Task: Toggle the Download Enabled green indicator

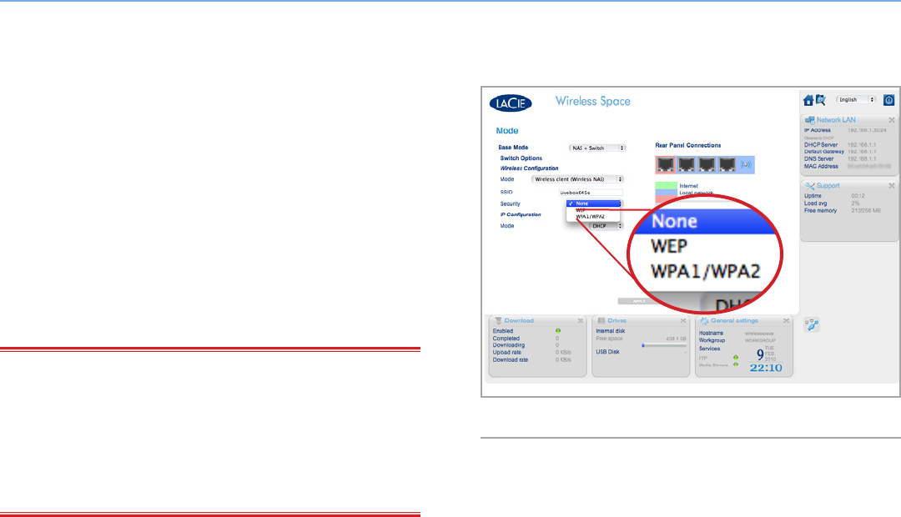Action: (557, 331)
